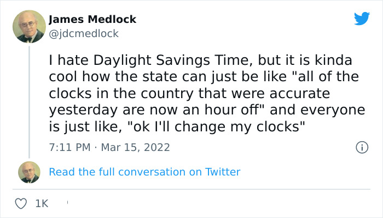
Task: Click the word "Twitter" in the conversation link
Action: (x=222, y=172)
